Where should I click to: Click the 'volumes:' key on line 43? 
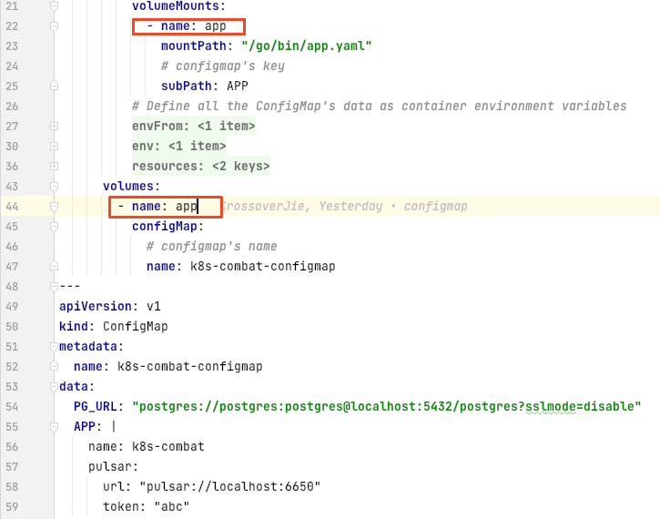(x=131, y=186)
